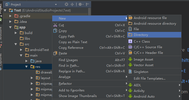This screenshot has width=189, height=100.
Task: Expand the androidTest folder
Action: pyautogui.click(x=21, y=50)
